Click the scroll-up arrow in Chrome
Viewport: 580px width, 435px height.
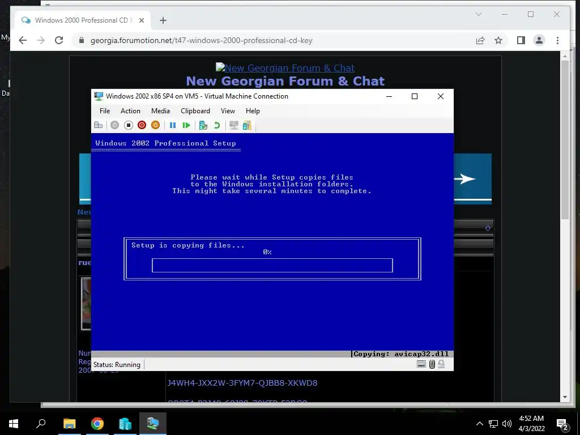coord(565,56)
